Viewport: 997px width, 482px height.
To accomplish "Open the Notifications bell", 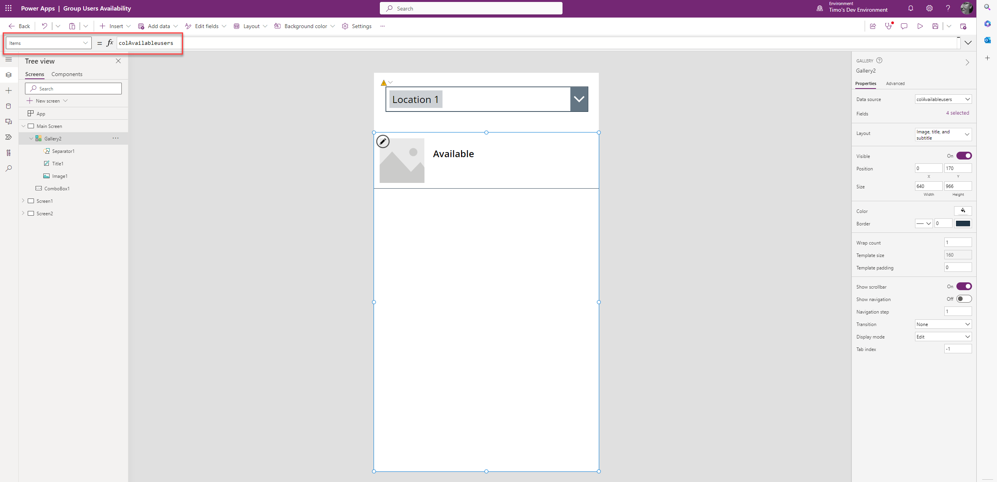I will pos(911,8).
